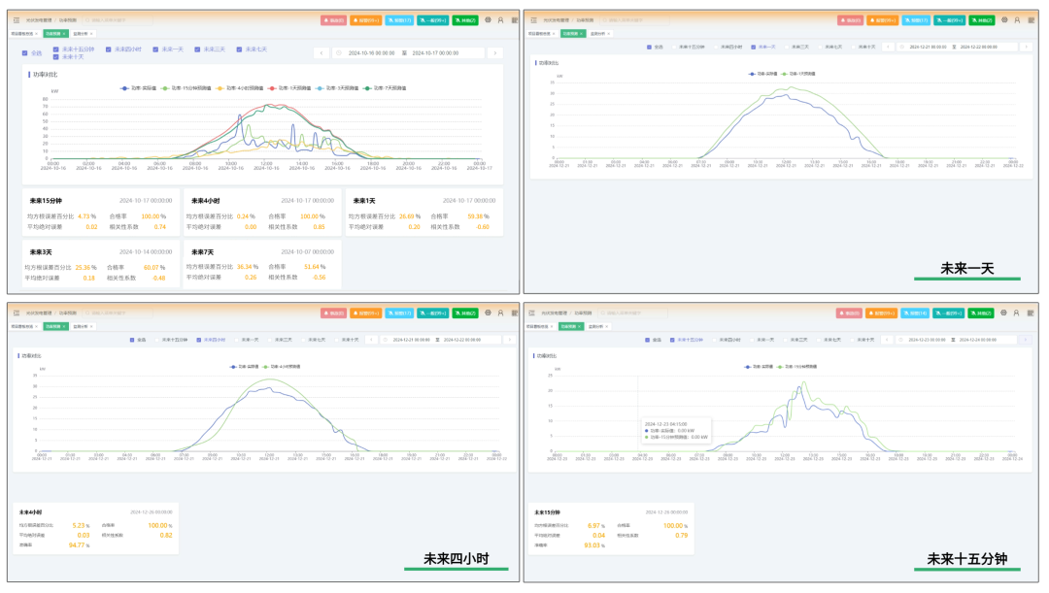Open user profile icon in 未来四小时 panel

(x=500, y=313)
